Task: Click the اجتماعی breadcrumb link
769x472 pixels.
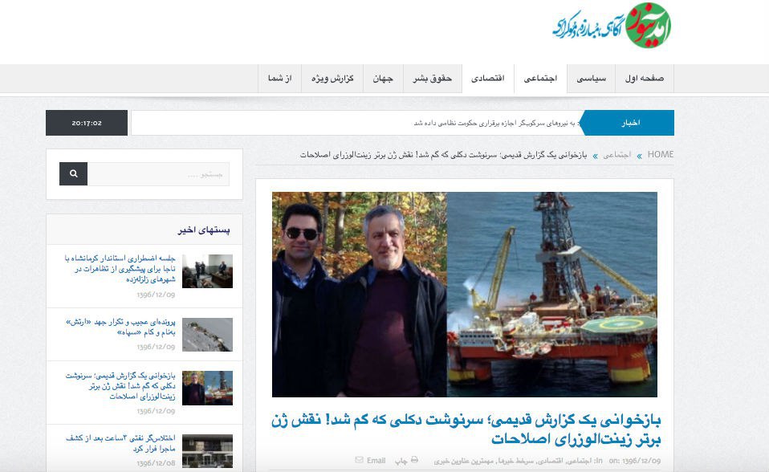Action: [616, 155]
